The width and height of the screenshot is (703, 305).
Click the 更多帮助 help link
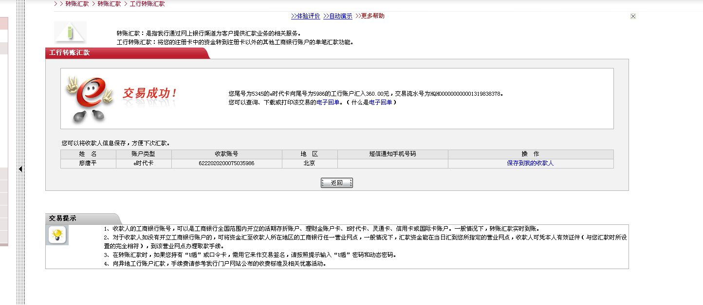[x=370, y=16]
